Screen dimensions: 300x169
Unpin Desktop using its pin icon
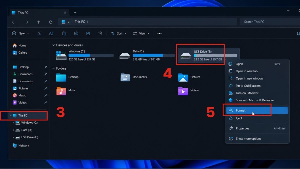(x=45, y=67)
